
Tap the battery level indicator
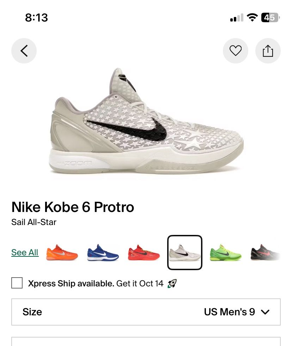(270, 18)
